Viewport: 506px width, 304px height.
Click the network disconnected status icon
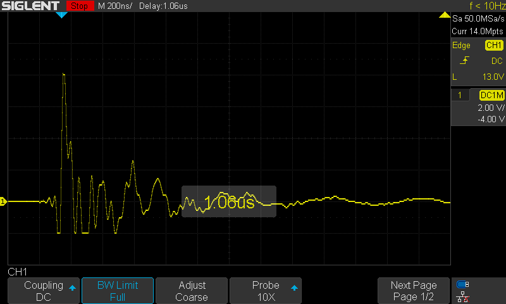coord(463,297)
